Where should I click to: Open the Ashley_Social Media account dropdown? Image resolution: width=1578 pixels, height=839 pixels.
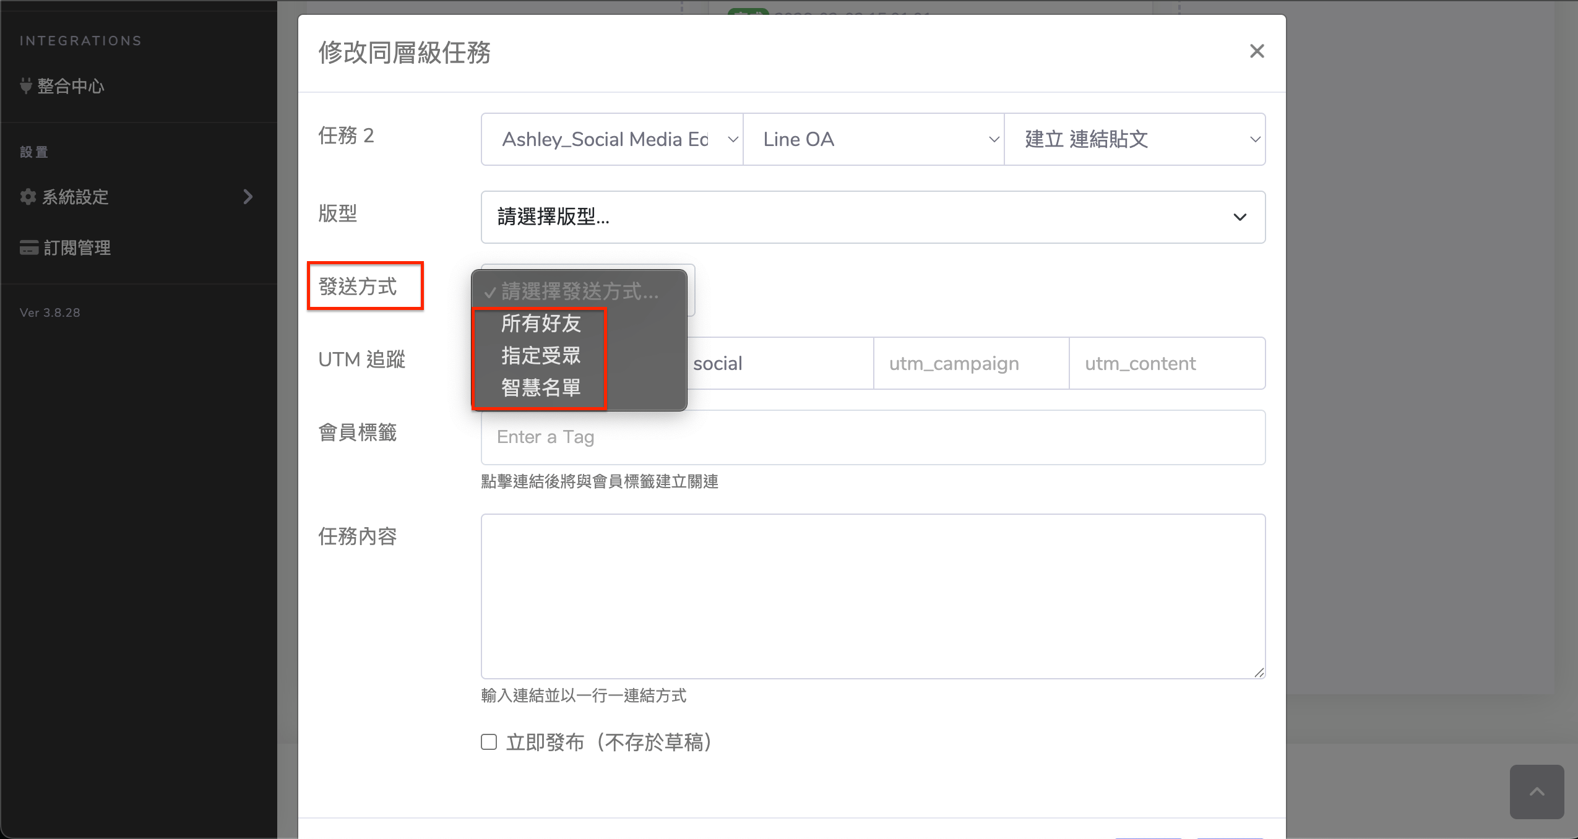[611, 139]
